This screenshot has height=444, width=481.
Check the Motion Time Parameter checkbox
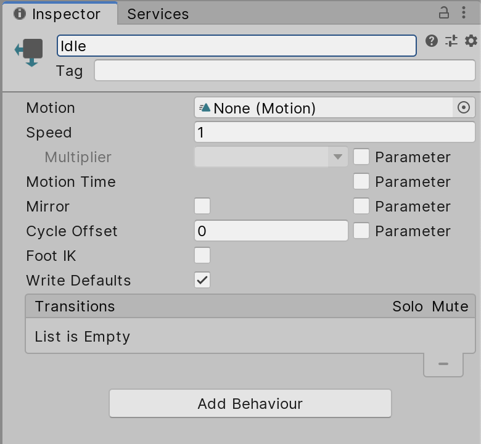(x=361, y=181)
